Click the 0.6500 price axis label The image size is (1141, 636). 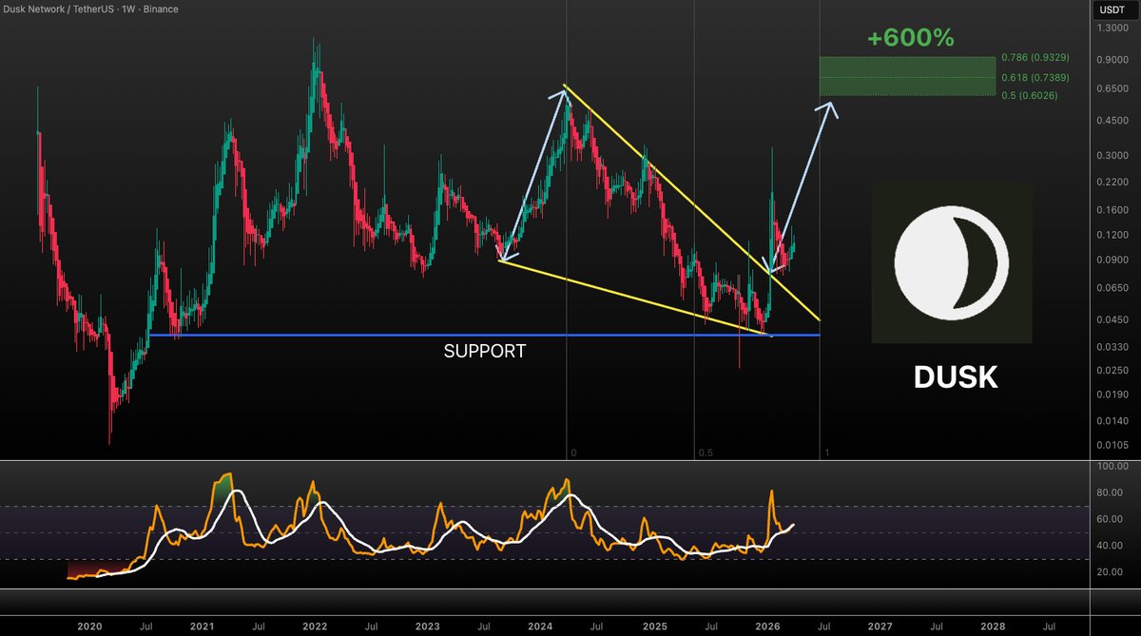(1114, 88)
